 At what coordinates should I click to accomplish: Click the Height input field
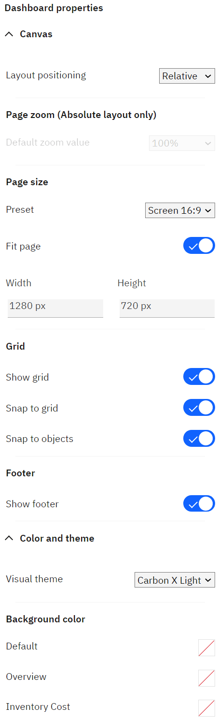click(167, 308)
